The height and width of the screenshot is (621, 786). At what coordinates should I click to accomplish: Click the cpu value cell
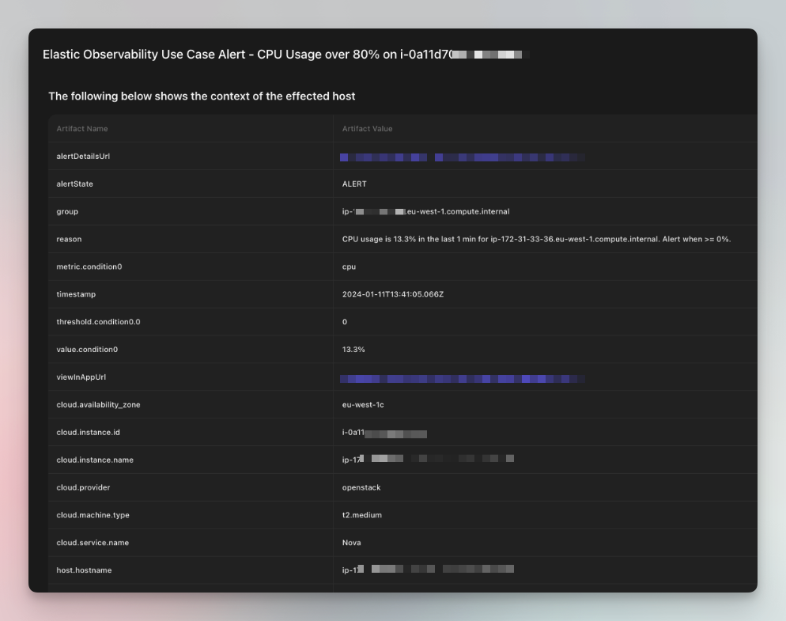pyautogui.click(x=349, y=267)
